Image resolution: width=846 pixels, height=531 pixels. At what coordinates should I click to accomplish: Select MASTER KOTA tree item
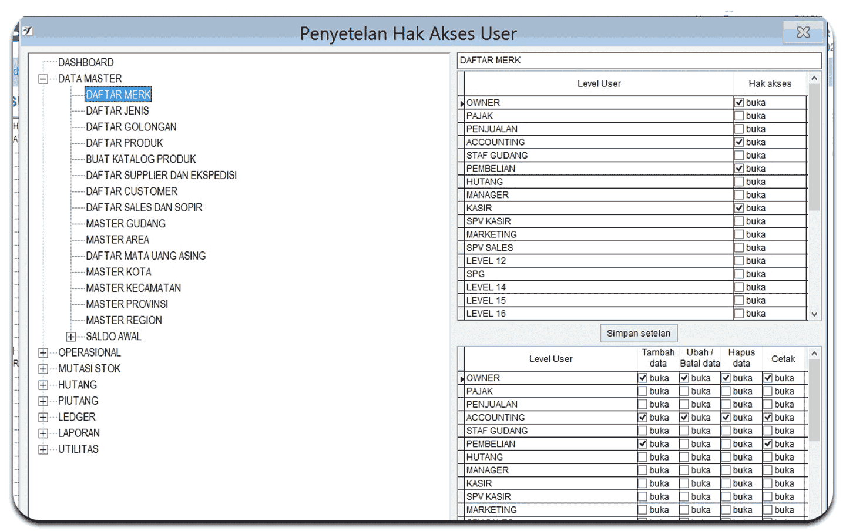tap(119, 273)
